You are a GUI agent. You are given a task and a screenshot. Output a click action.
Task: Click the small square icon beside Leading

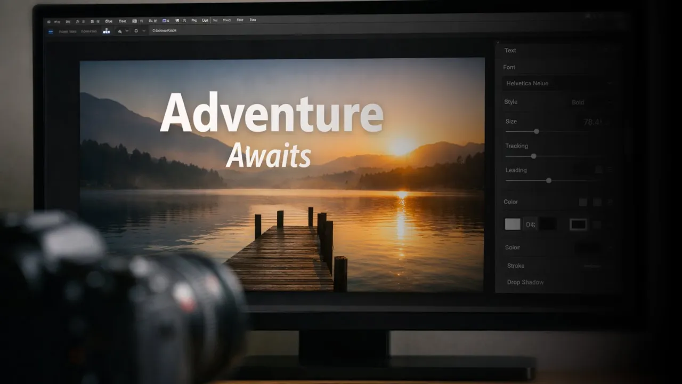598,170
